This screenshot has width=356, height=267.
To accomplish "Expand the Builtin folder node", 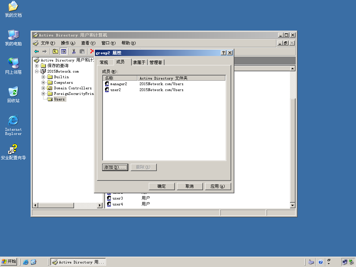I will coord(43,77).
